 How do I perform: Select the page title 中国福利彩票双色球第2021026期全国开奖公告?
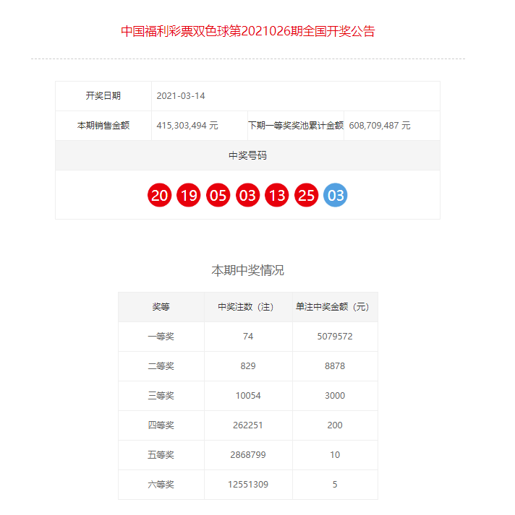(248, 32)
